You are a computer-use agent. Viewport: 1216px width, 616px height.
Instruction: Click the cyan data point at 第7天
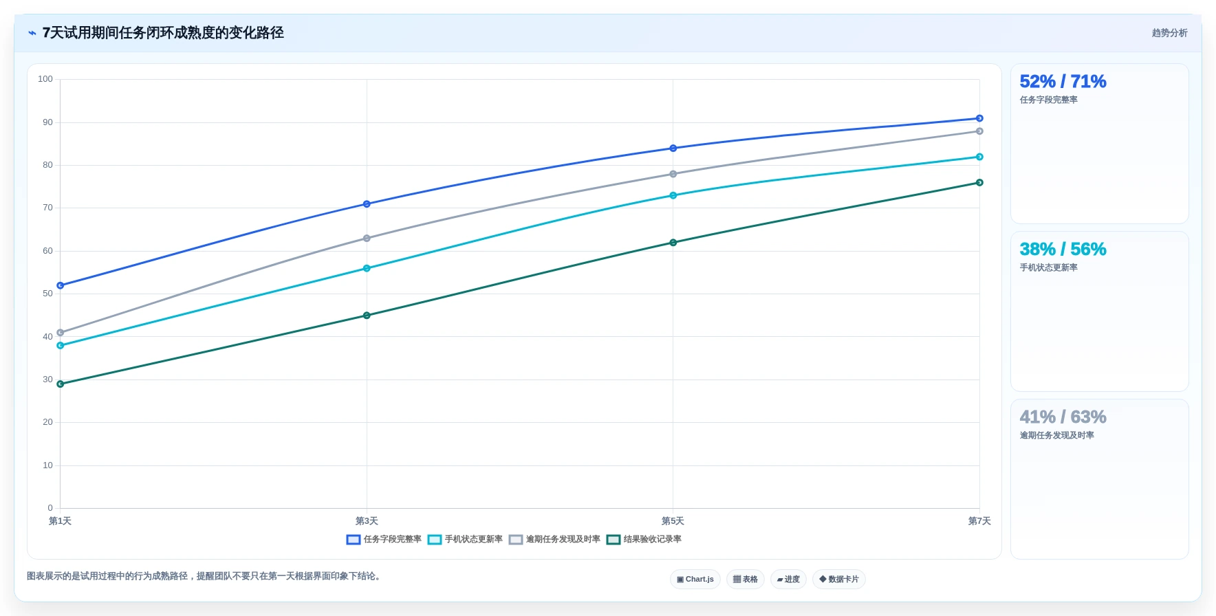[x=979, y=157]
